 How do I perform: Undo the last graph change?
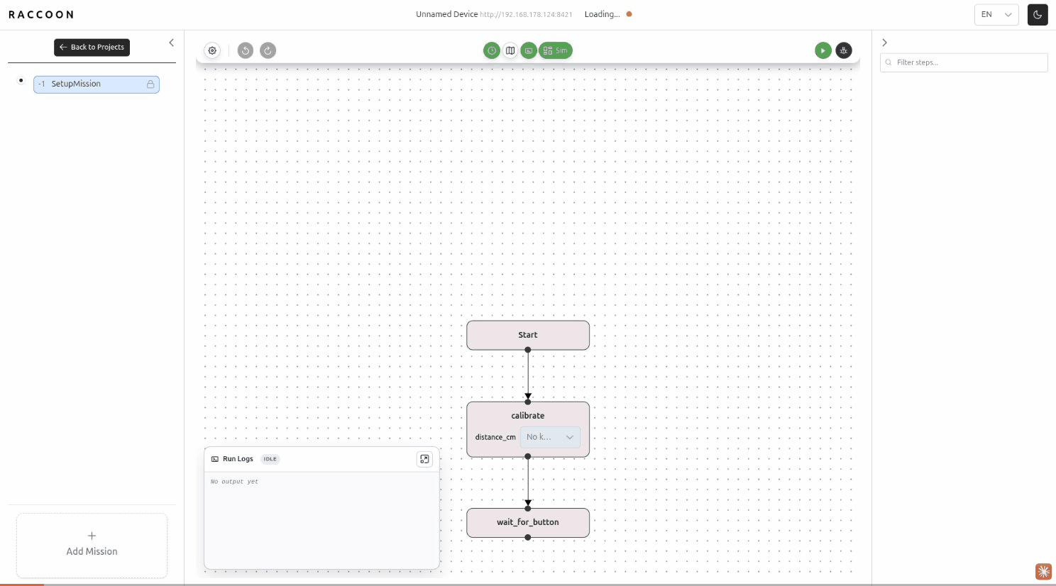pos(246,50)
